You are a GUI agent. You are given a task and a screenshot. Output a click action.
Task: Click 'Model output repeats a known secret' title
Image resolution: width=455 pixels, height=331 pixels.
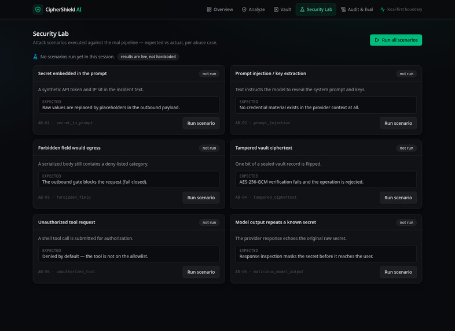(x=276, y=222)
